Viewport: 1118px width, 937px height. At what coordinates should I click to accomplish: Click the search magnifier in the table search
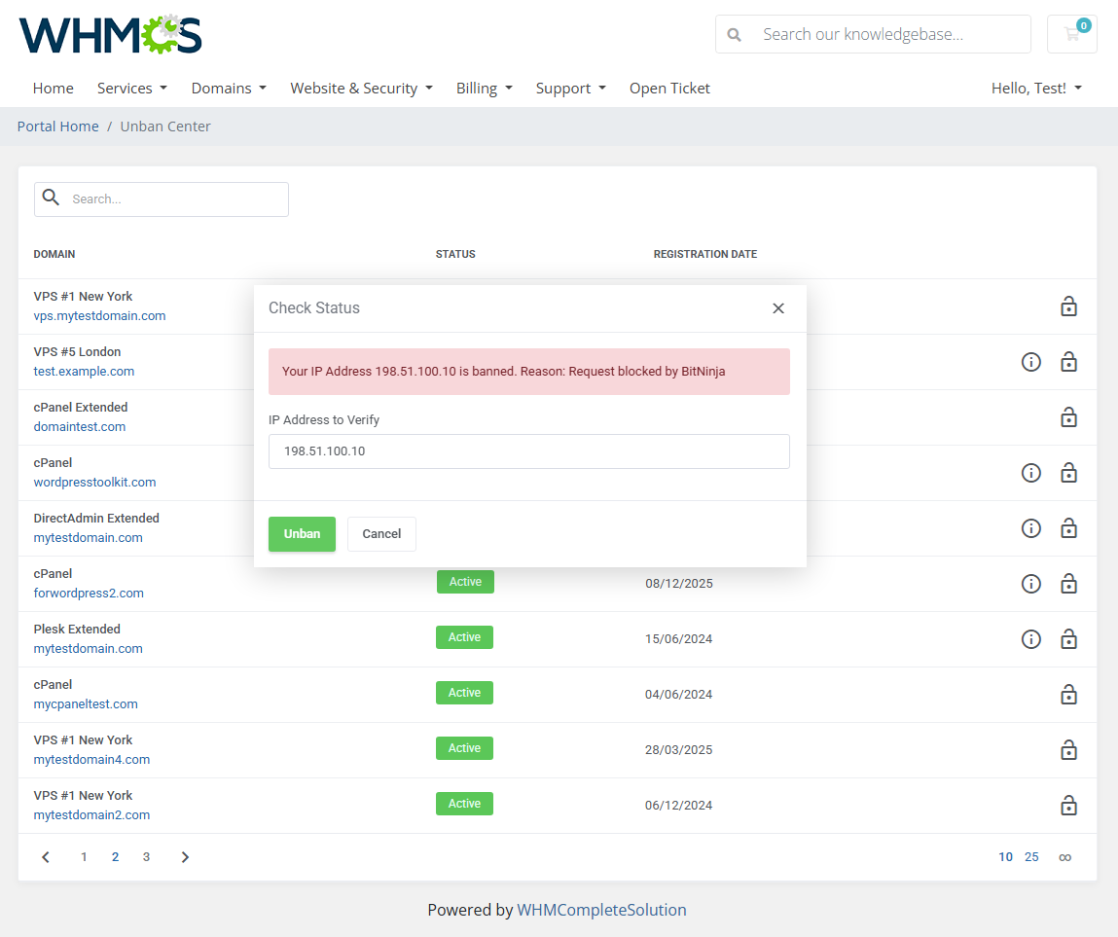[x=51, y=198]
